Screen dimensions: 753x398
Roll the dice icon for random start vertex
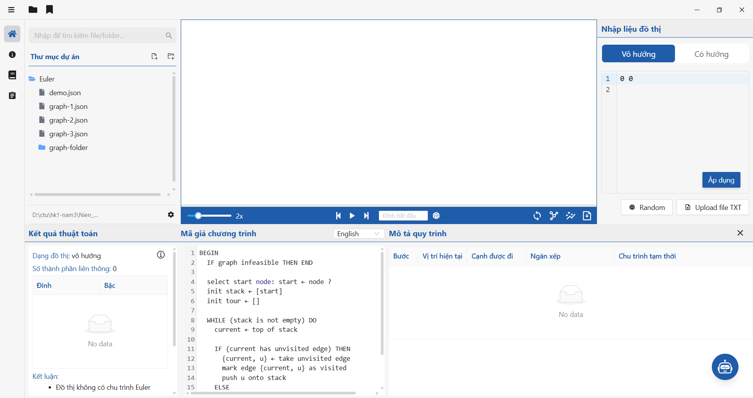437,215
